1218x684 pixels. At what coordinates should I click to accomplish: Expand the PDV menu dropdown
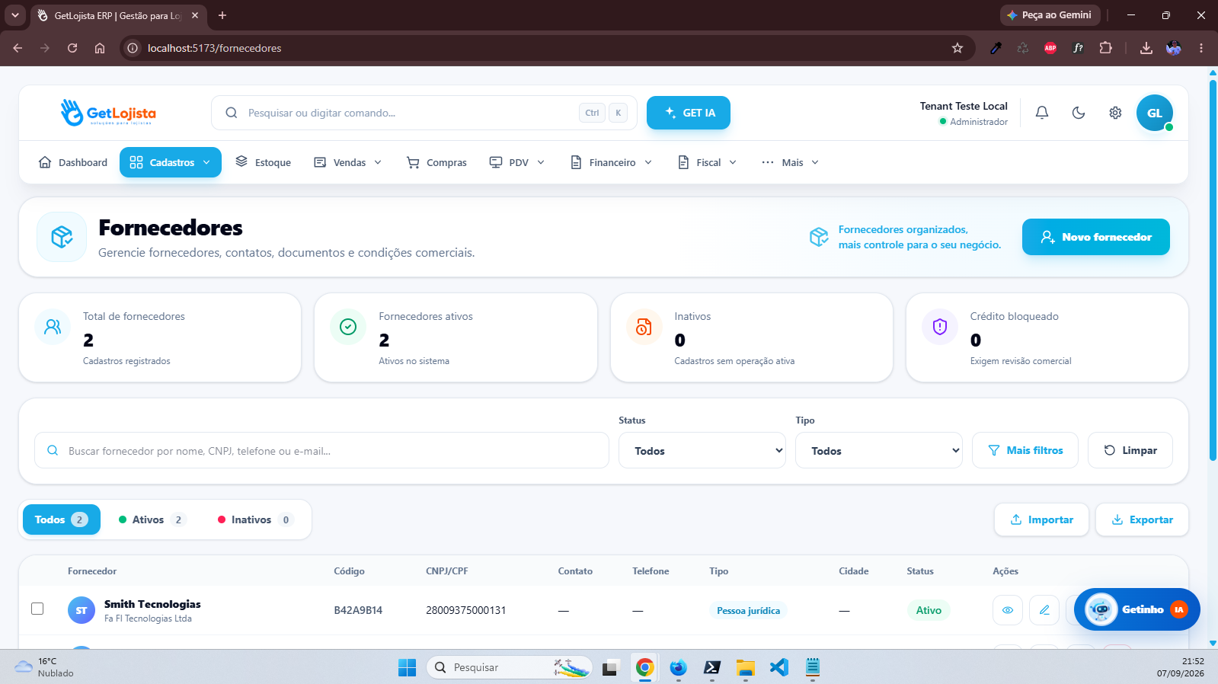coord(517,162)
